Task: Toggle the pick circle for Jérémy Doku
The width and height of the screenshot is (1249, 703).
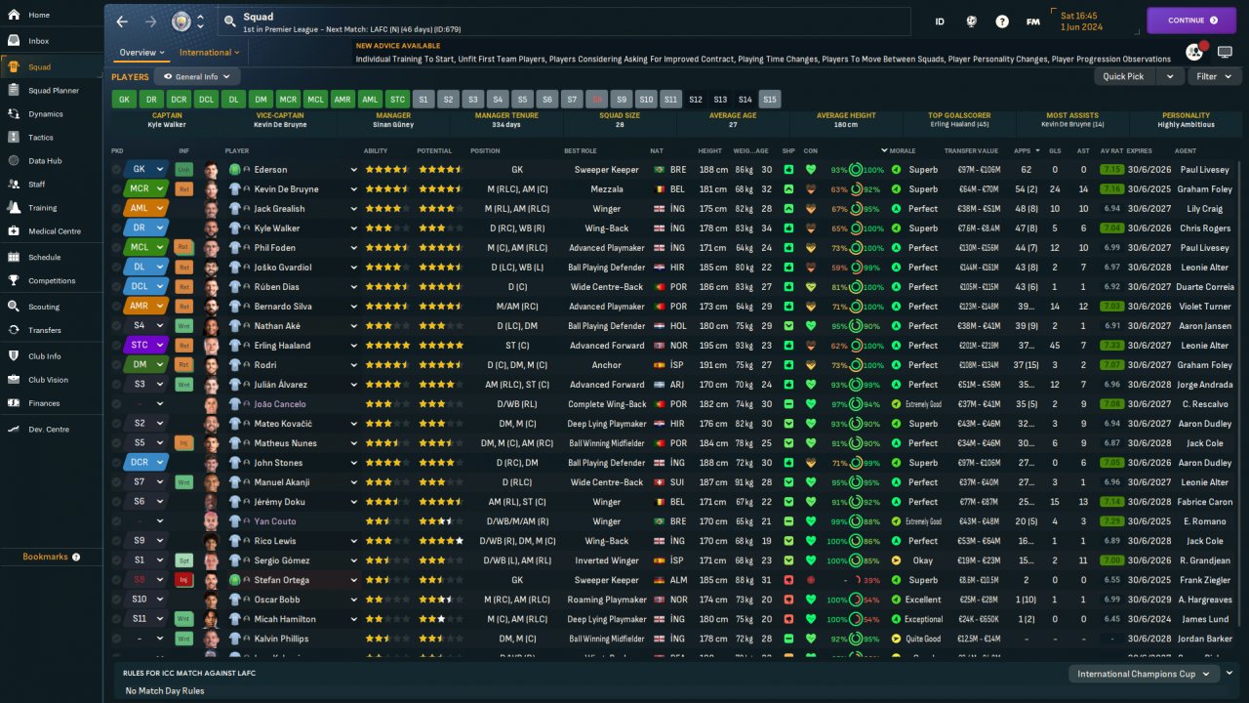Action: point(116,502)
